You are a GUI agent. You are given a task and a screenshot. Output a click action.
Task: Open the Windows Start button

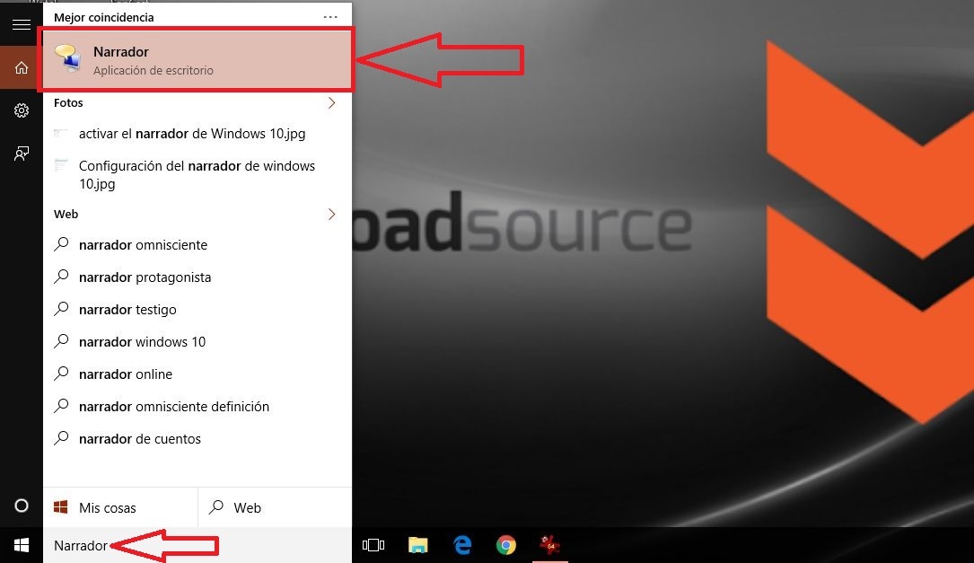22,546
